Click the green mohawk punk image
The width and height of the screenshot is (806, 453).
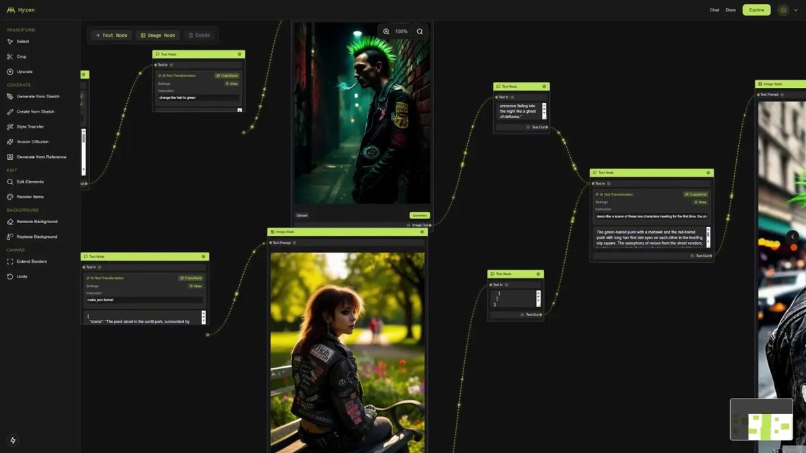(362, 113)
